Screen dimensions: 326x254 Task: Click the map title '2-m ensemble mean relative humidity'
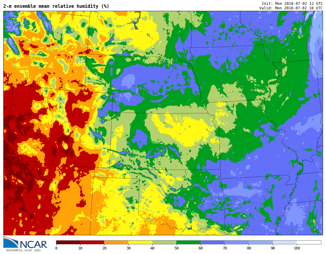(56, 6)
